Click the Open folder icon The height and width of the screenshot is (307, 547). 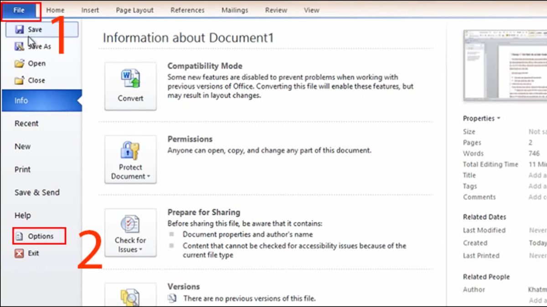[x=19, y=64]
